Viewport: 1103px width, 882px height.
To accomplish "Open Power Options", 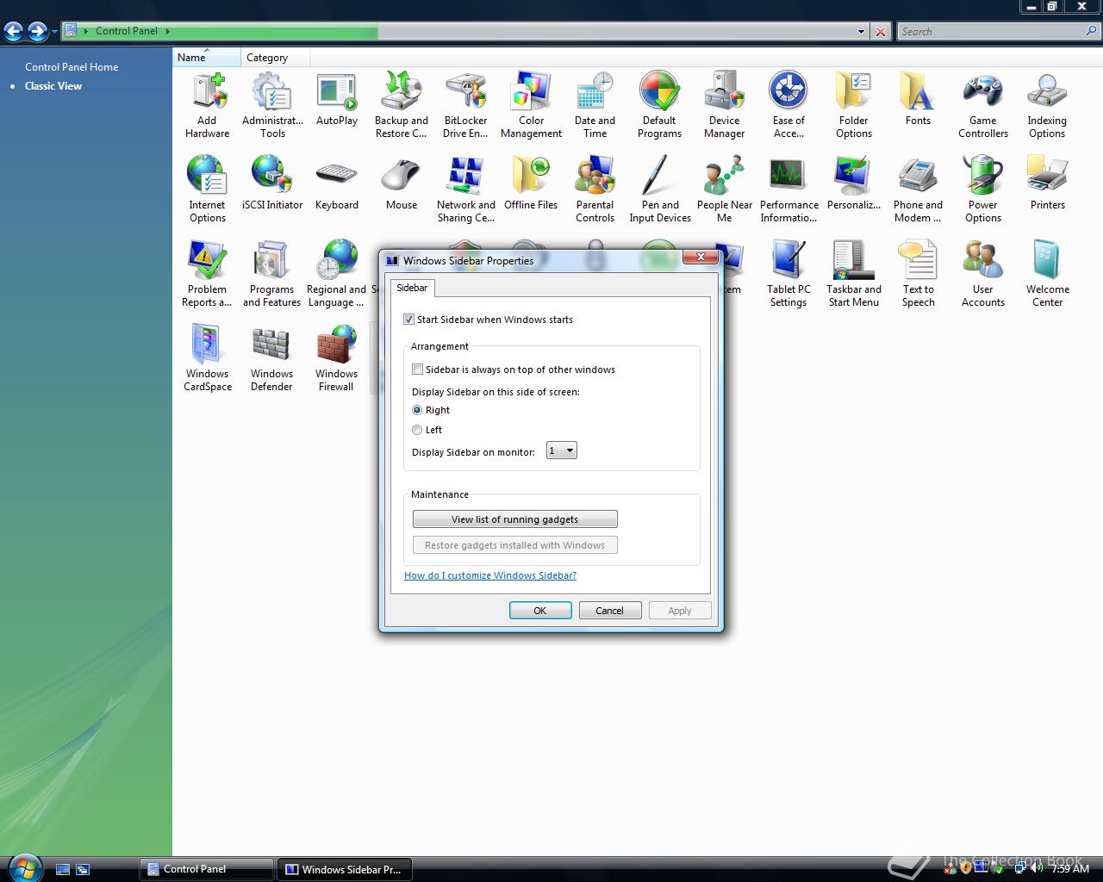I will [983, 189].
